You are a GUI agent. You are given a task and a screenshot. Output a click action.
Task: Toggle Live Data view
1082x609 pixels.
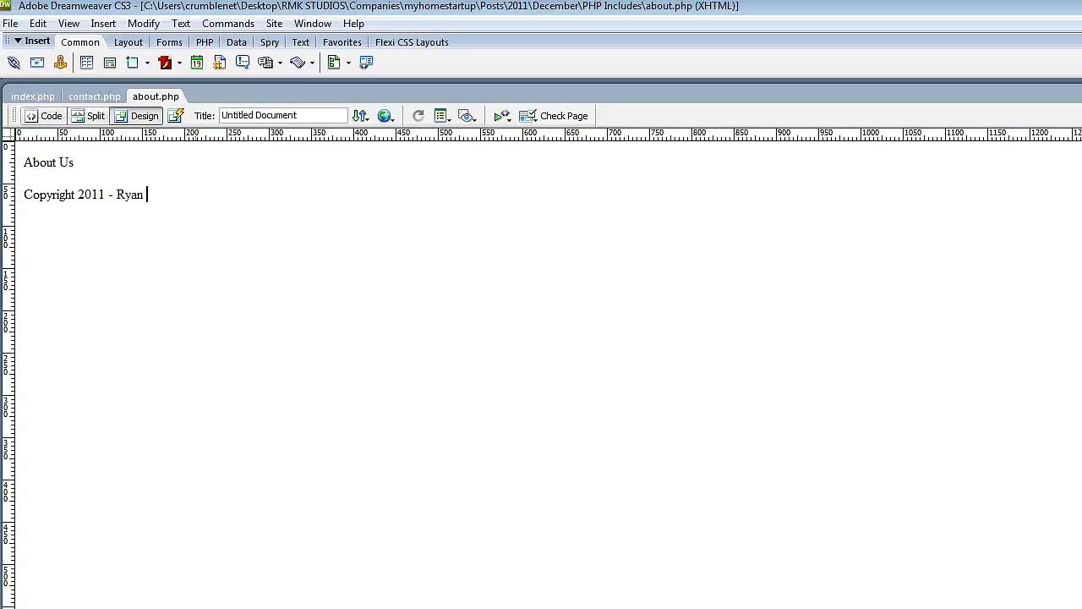(176, 116)
